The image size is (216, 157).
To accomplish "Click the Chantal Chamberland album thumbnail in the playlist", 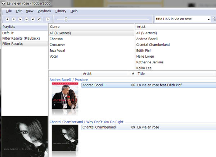I will (x=65, y=138).
